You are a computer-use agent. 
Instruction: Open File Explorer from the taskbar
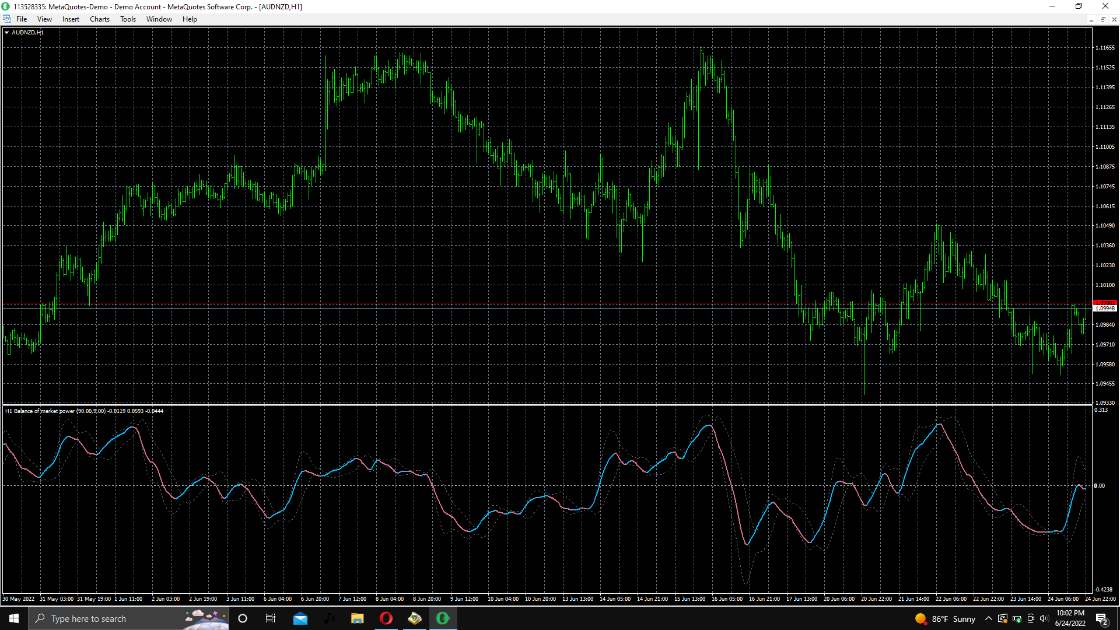pos(357,618)
